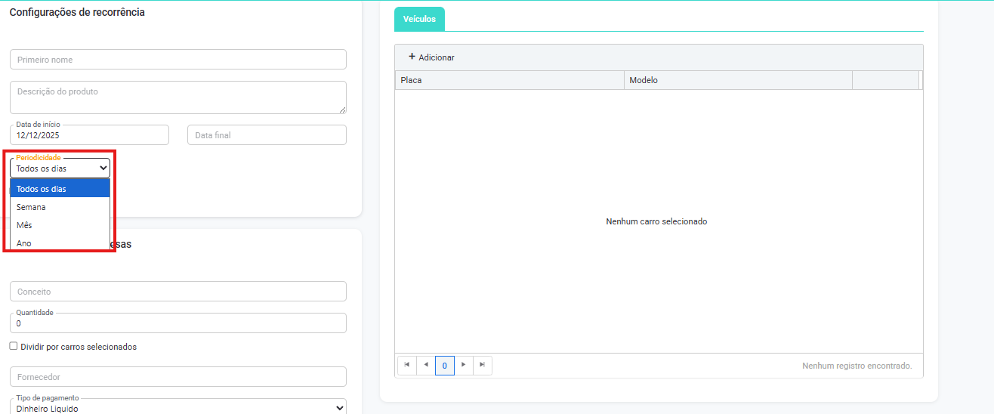Sort by Modelo column header
The height and width of the screenshot is (414, 994).
(737, 80)
